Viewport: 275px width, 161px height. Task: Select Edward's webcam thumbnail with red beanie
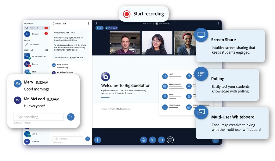click(184, 43)
